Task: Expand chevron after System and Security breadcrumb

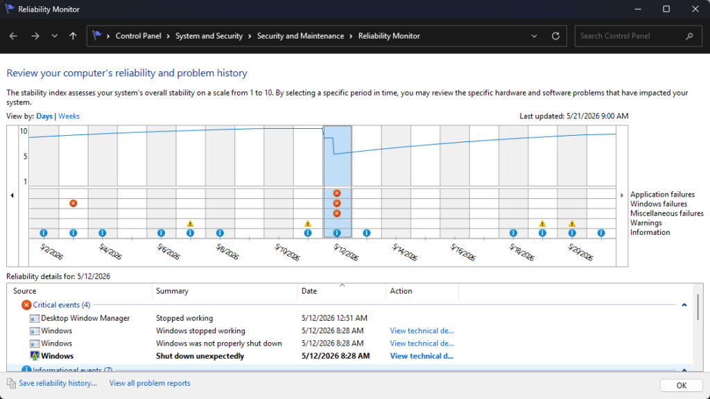Action: (250, 36)
